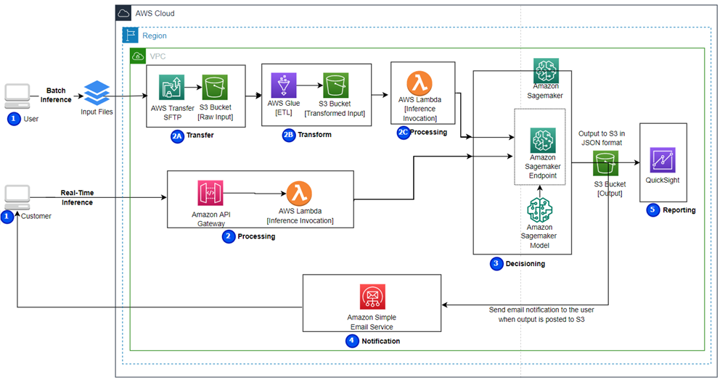Click the Amazon API Gateway icon
The image size is (720, 382).
(x=210, y=193)
